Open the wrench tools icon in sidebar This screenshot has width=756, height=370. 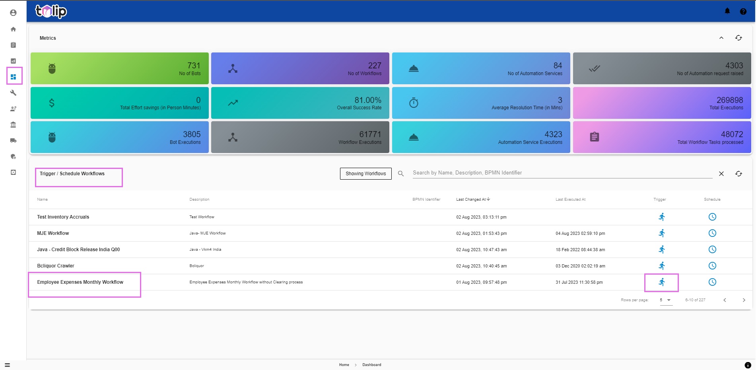click(x=13, y=93)
